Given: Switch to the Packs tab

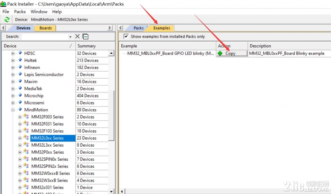Looking at the screenshot, I should coord(138,28).
